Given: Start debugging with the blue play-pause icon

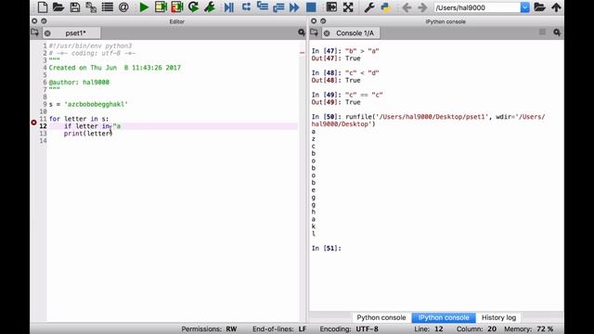Looking at the screenshot, I should [229, 7].
